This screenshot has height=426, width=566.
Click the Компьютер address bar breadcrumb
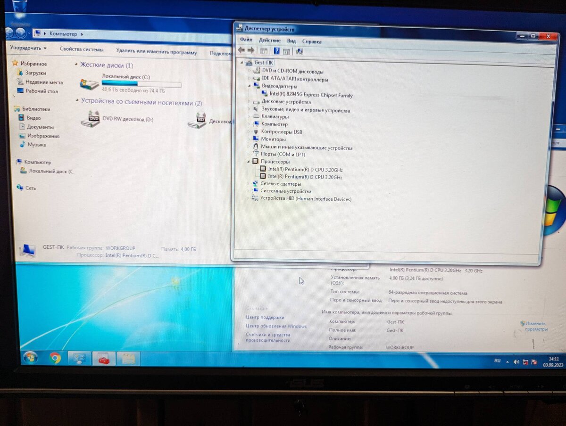63,34
